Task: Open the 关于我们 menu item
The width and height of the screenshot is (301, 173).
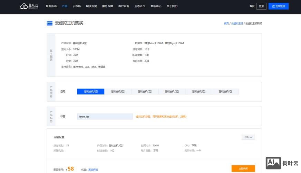Action: coord(172,6)
